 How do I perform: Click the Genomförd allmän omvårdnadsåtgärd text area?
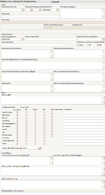[26, 161]
